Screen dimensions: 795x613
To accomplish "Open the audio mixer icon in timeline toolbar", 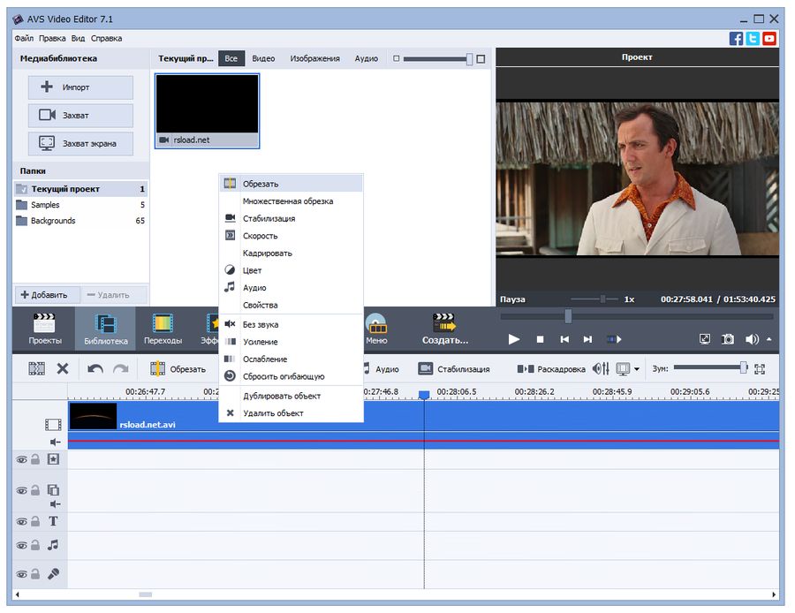I will tap(601, 368).
